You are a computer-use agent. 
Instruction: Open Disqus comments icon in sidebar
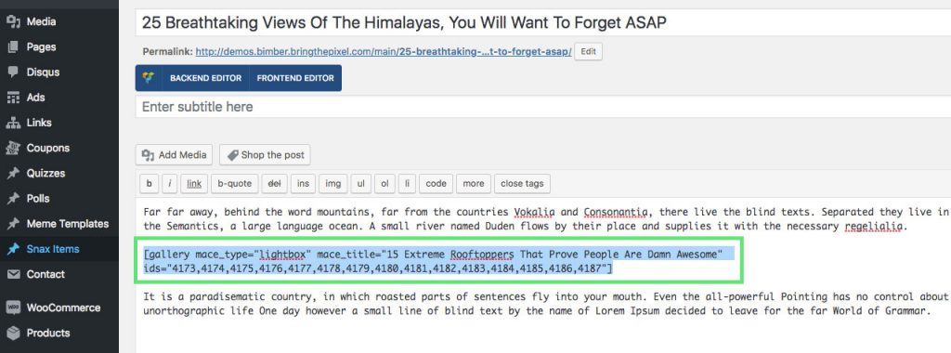pos(13,72)
